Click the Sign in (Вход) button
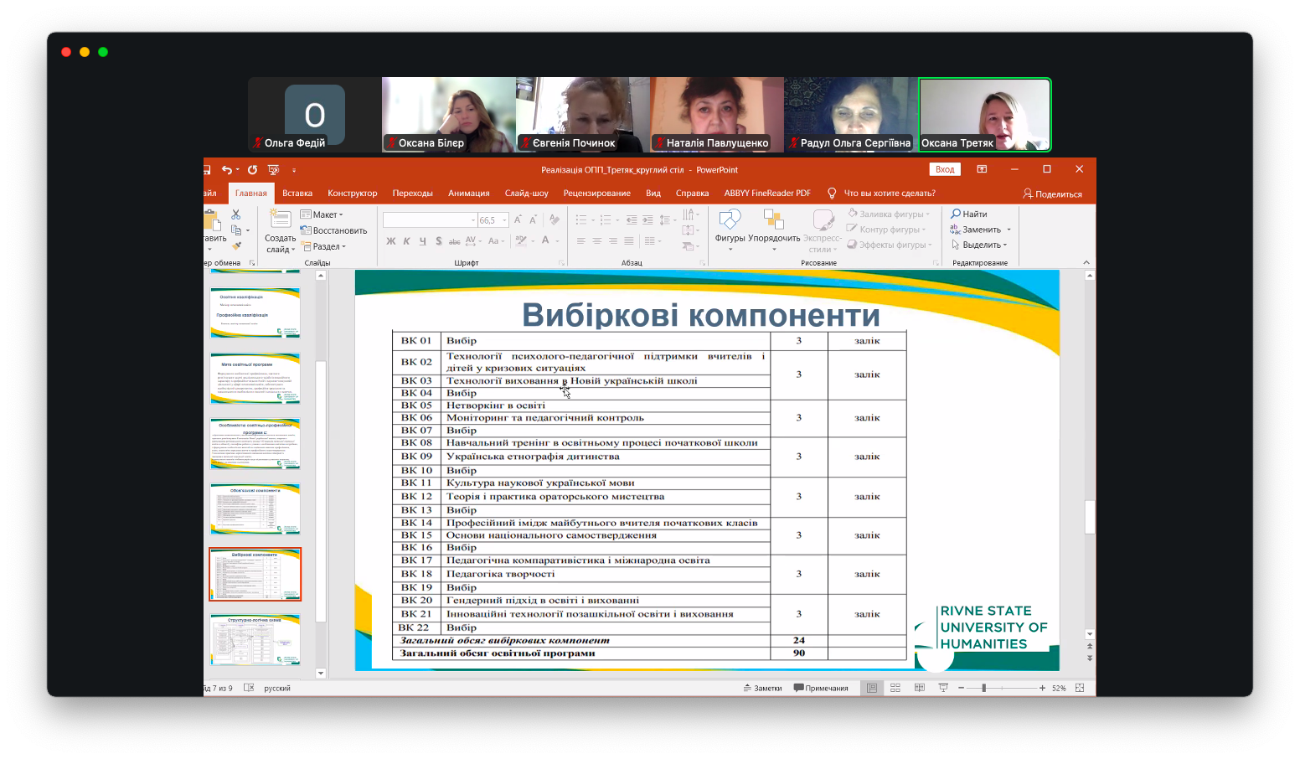 tap(945, 169)
